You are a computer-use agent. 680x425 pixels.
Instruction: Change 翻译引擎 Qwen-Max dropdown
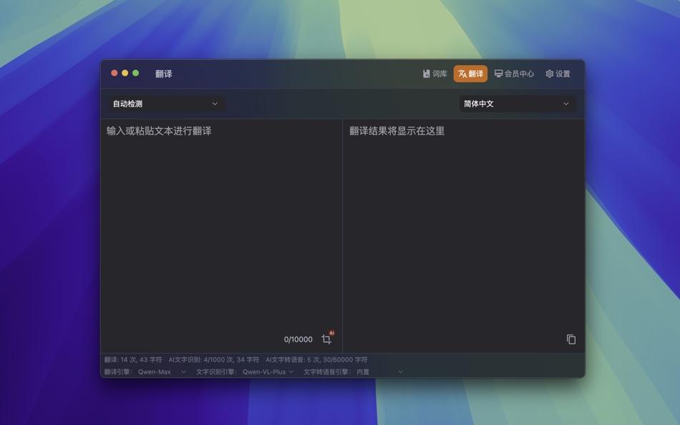tap(162, 371)
